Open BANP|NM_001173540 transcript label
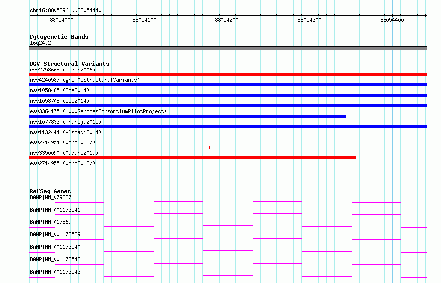The image size is (441, 283). tap(55, 247)
